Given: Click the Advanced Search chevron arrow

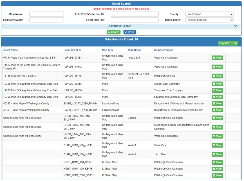Looking at the screenshot, I should click(x=235, y=26).
